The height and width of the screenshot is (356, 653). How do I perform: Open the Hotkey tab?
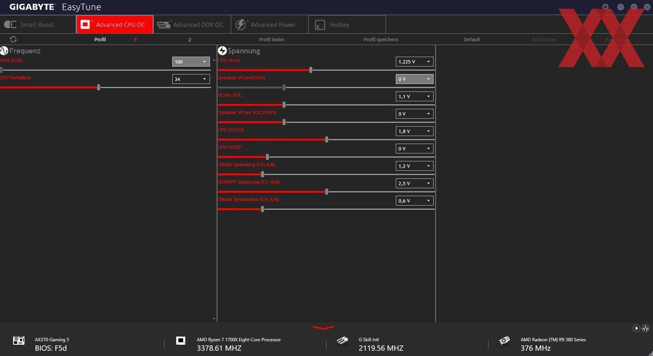[347, 25]
